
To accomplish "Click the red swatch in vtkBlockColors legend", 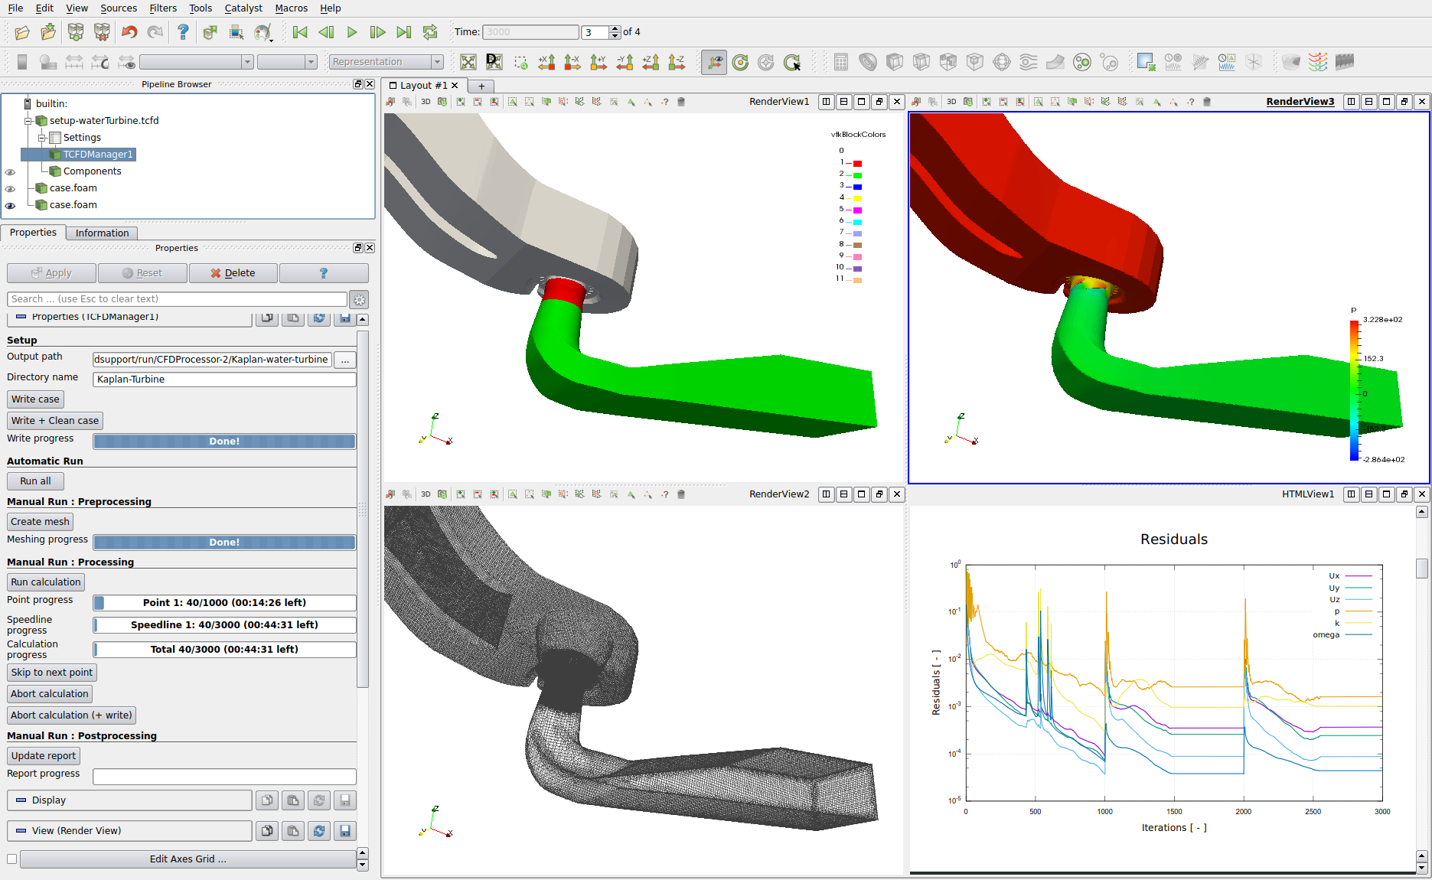I will coord(856,163).
